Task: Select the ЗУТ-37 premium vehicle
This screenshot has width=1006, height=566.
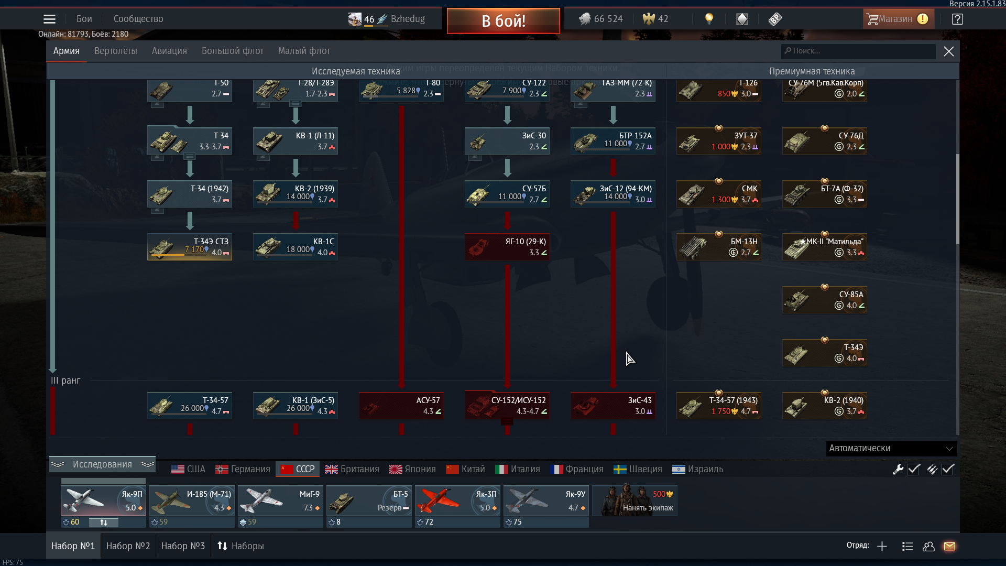Action: point(719,141)
